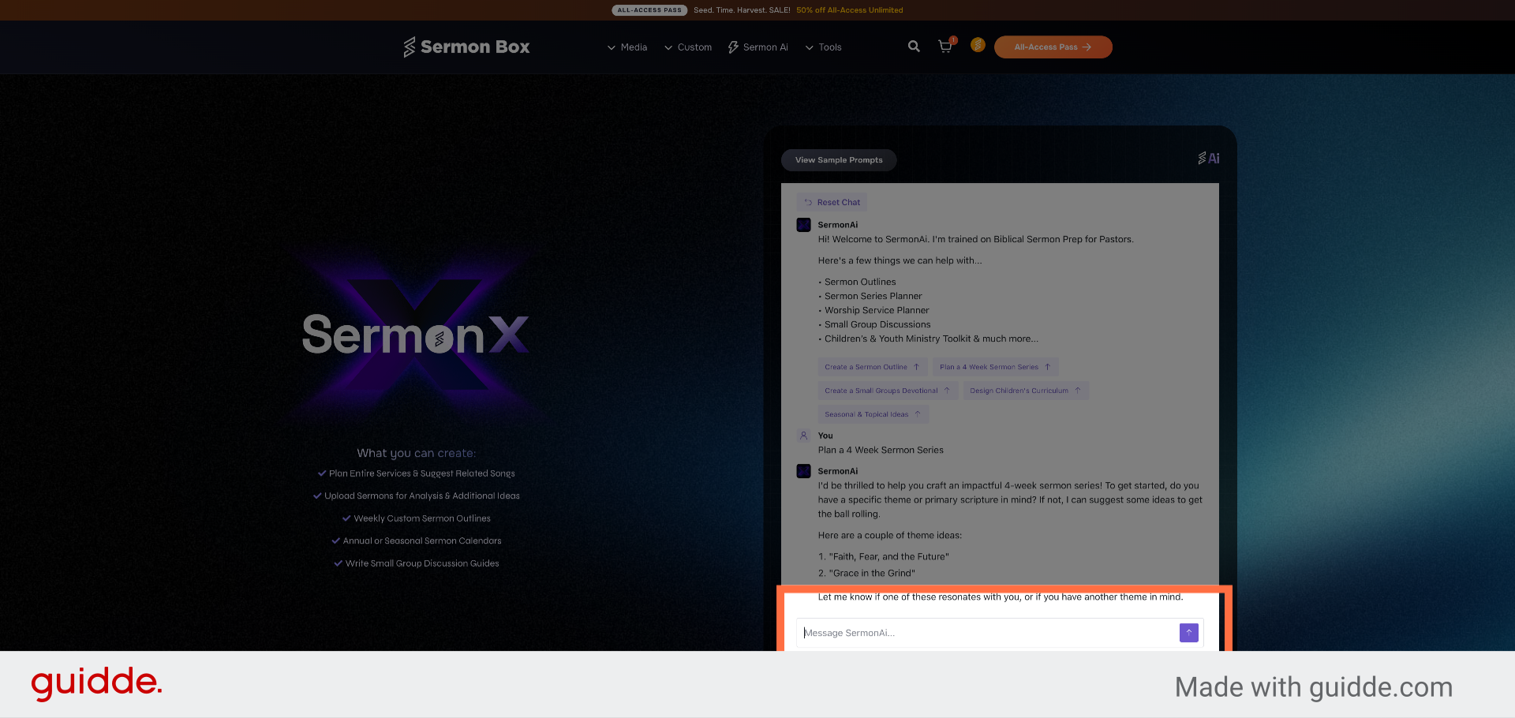
Task: Click "Annual or Seasonal Sermon Calendars" text
Action: click(422, 541)
